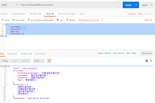Click the Status 200 OK text
This screenshot has width=155, height=103.
click(x=104, y=53)
